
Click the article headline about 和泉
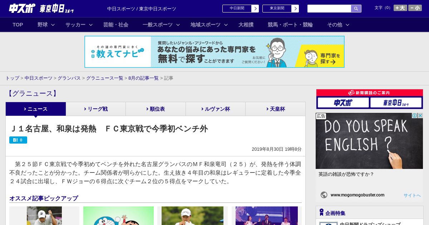pyautogui.click(x=109, y=129)
